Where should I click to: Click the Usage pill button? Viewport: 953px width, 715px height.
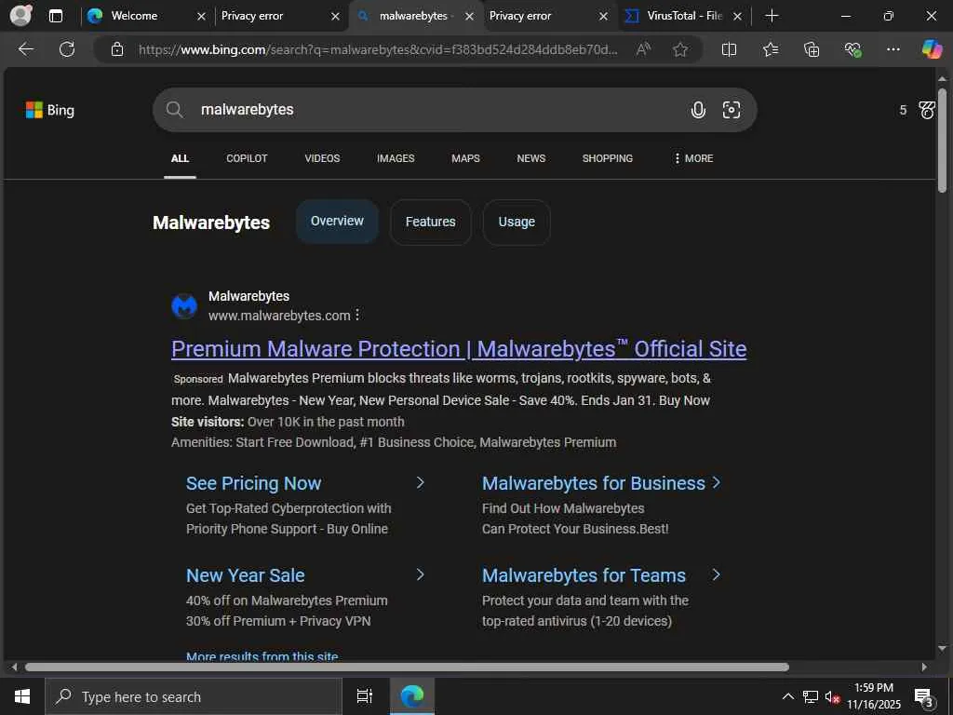pos(517,222)
